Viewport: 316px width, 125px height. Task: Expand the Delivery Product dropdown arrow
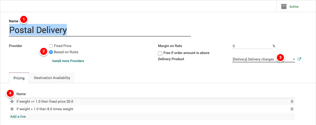[x=294, y=59]
